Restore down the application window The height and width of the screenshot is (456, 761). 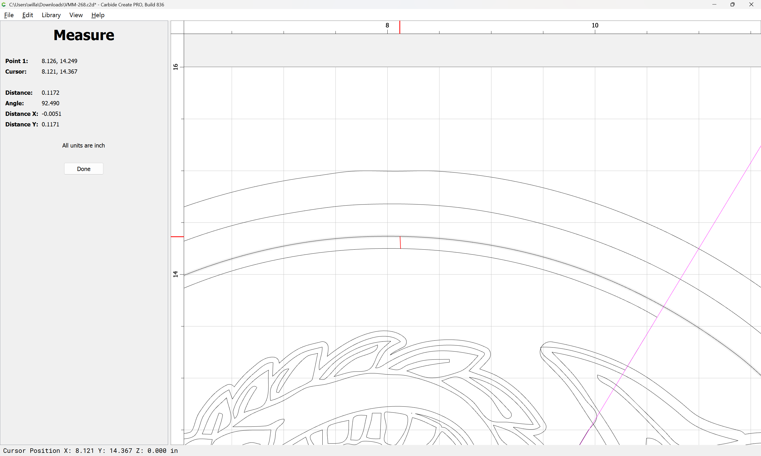tap(732, 4)
